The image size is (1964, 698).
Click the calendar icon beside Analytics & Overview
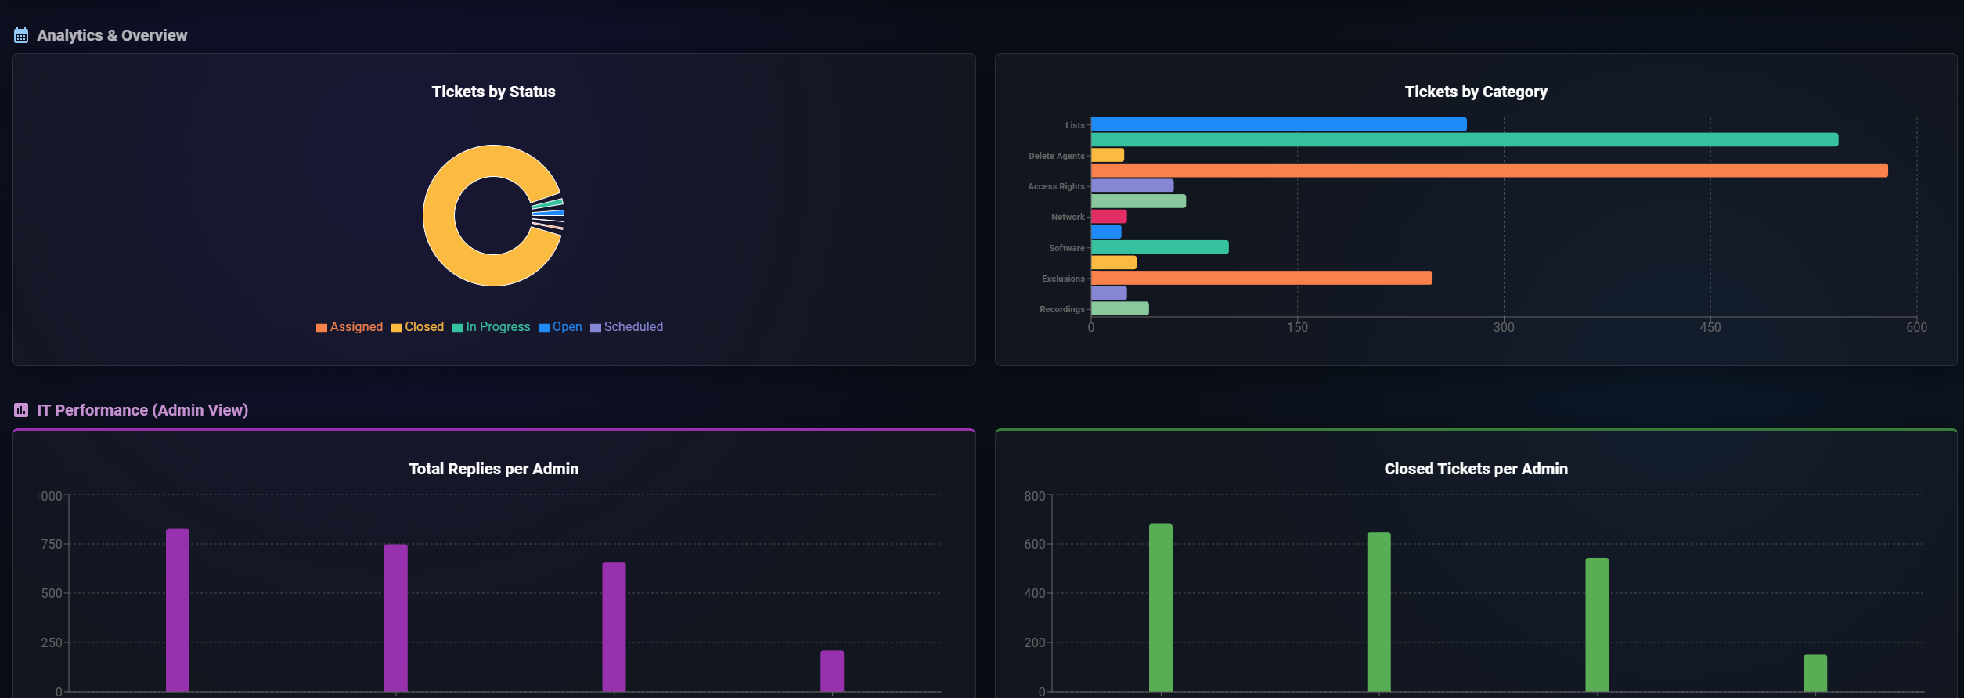(x=21, y=35)
